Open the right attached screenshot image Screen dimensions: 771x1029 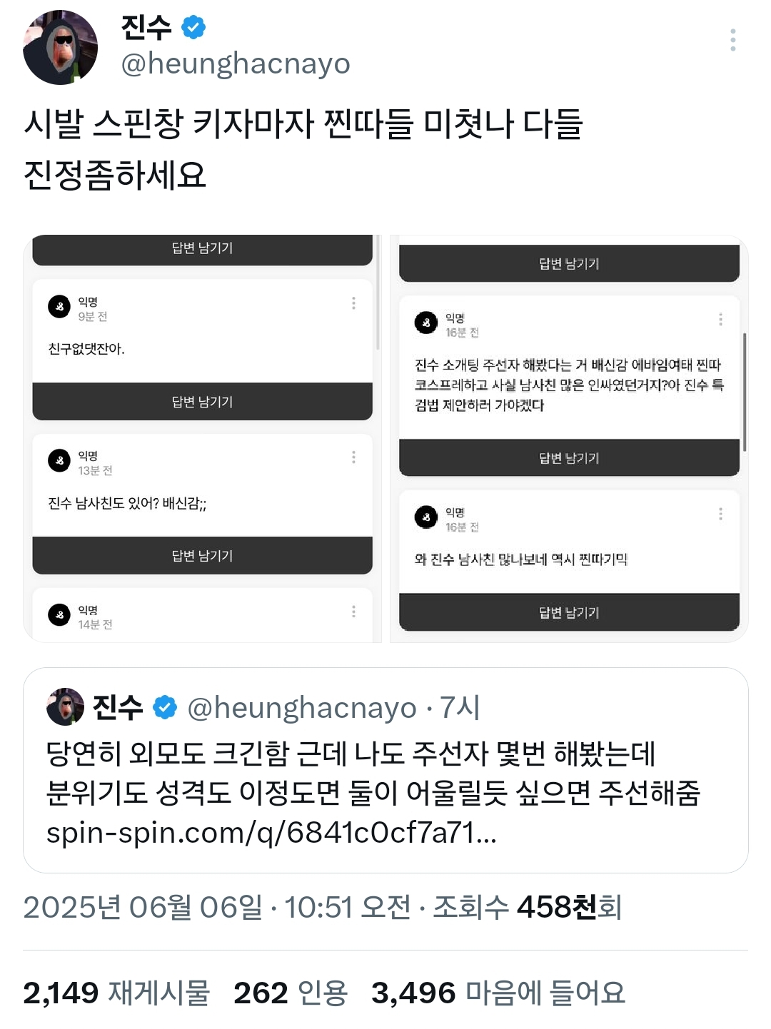point(569,439)
